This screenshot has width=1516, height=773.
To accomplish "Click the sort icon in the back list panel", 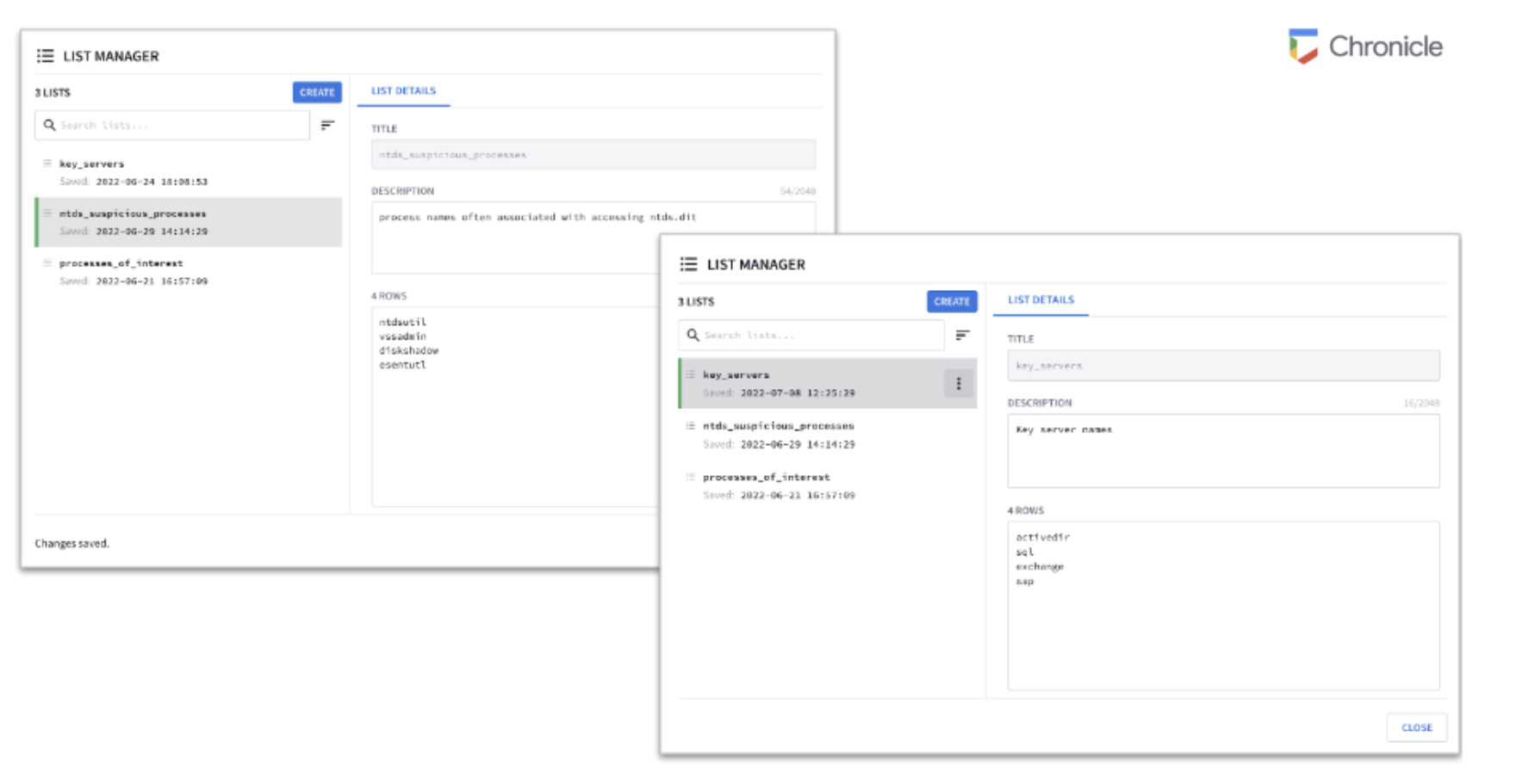I will pos(327,126).
